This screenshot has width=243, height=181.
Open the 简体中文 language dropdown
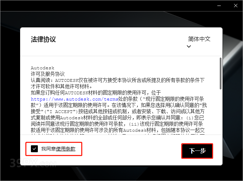[199, 39]
